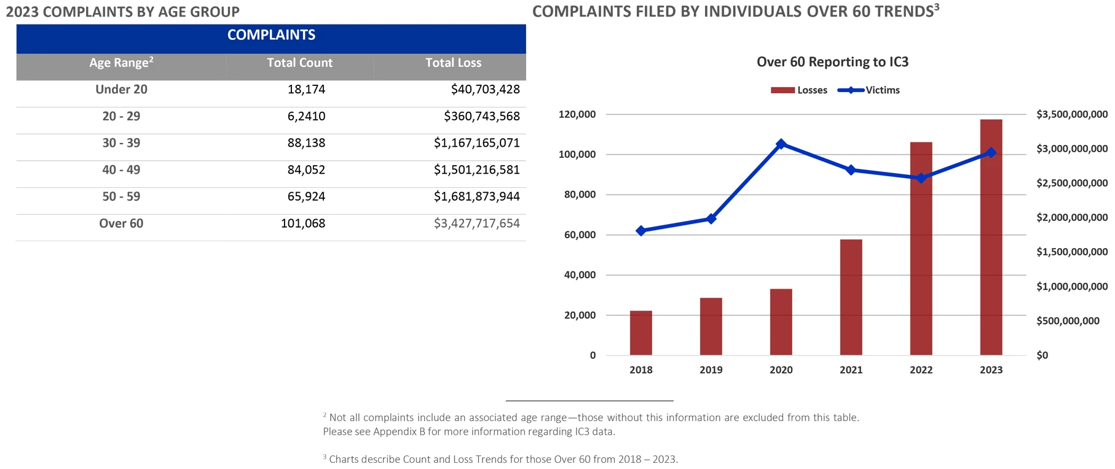Click the loss cell $1,501,216,581
The height and width of the screenshot is (469, 1115).
[x=477, y=170]
